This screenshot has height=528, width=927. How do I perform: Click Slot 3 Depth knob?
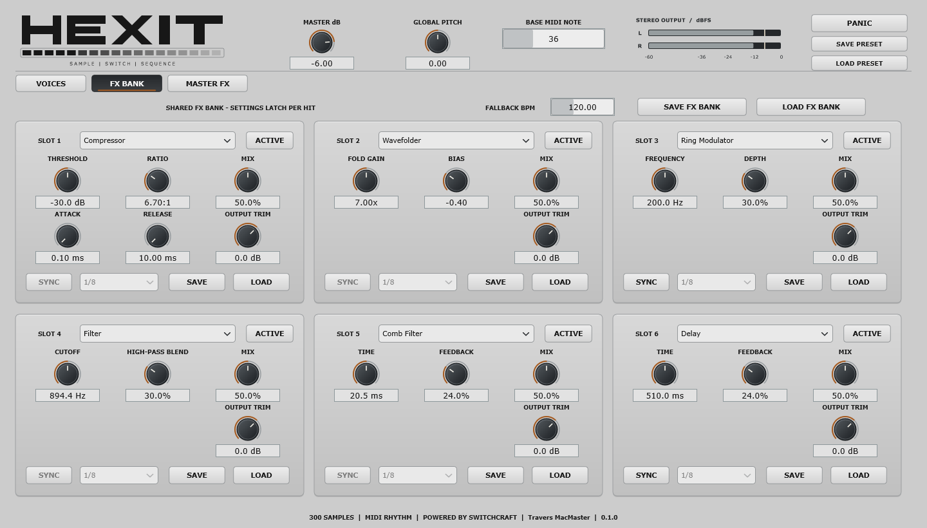coord(755,181)
